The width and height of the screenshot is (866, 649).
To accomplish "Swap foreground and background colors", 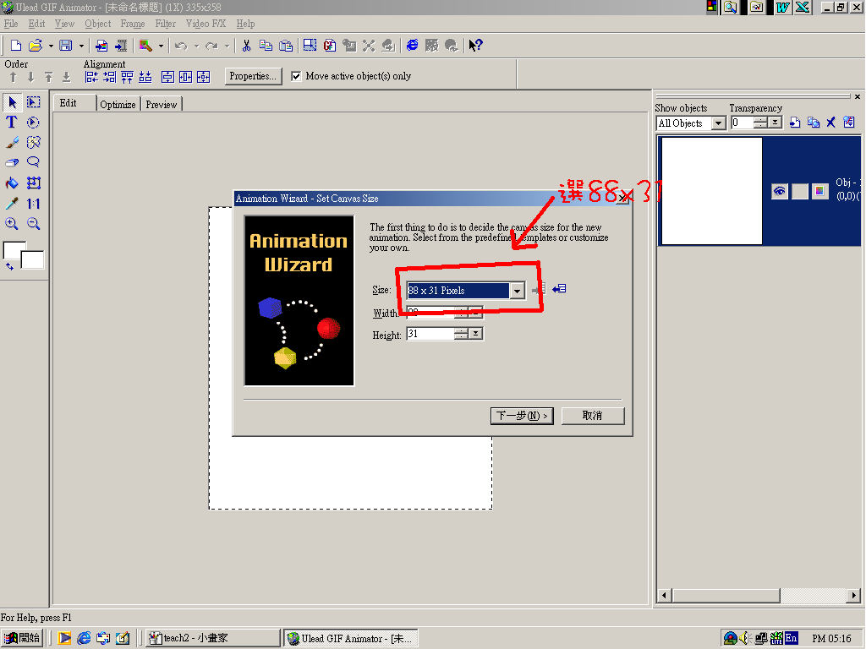I will 9,266.
